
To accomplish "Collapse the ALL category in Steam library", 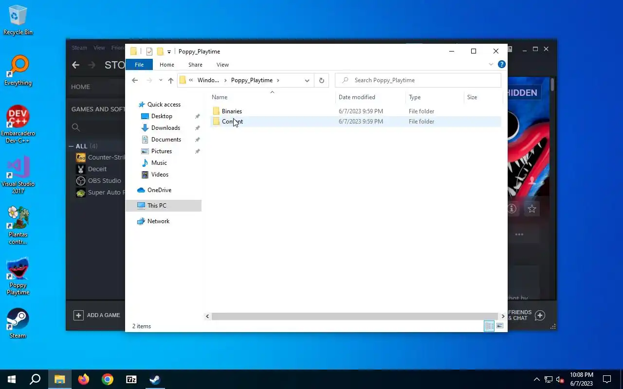I will (x=71, y=146).
